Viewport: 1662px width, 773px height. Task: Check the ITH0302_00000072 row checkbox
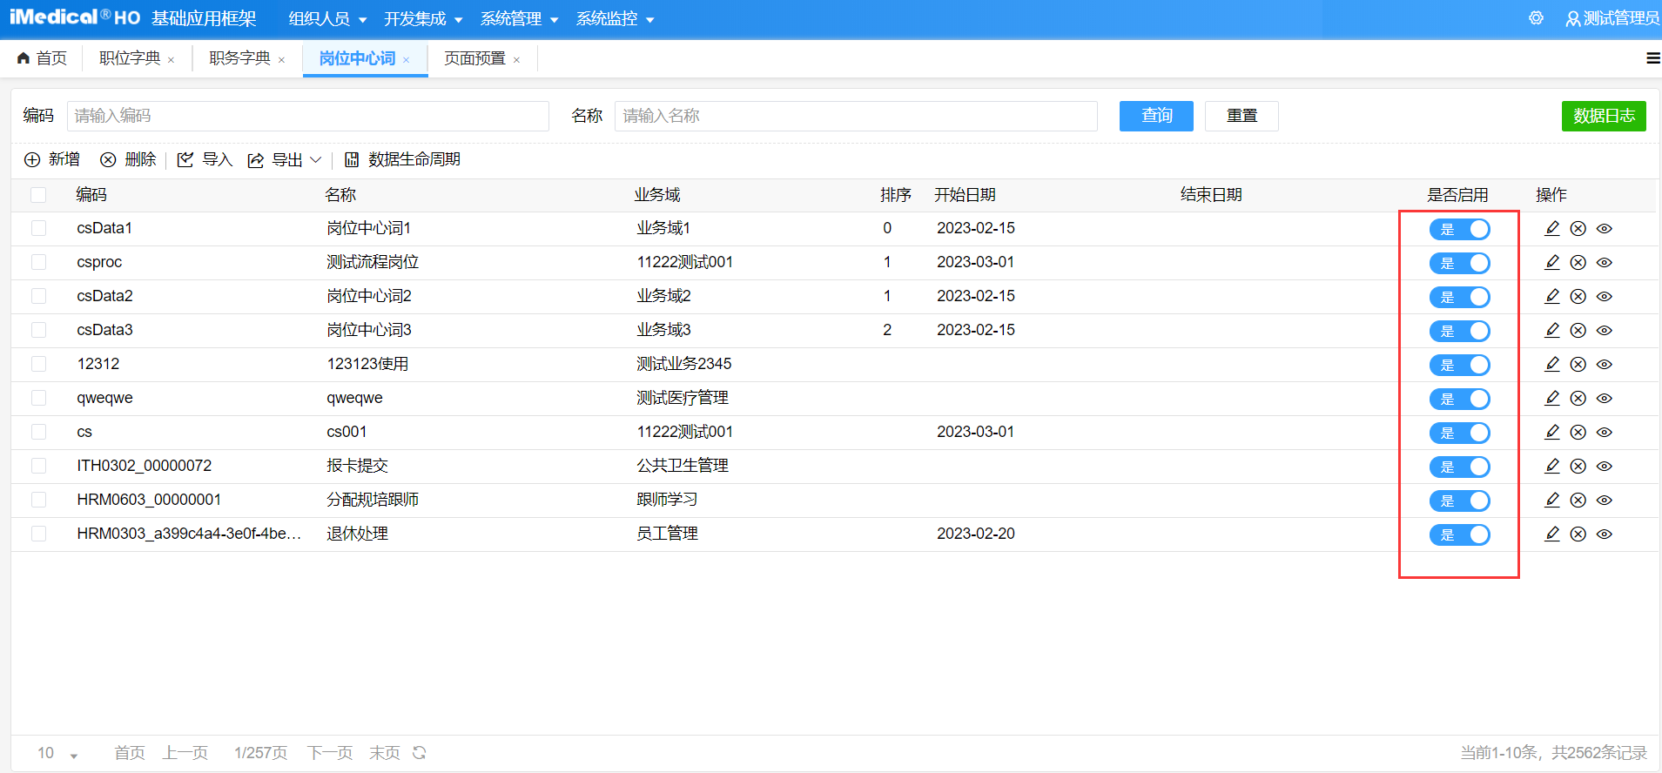tap(38, 466)
